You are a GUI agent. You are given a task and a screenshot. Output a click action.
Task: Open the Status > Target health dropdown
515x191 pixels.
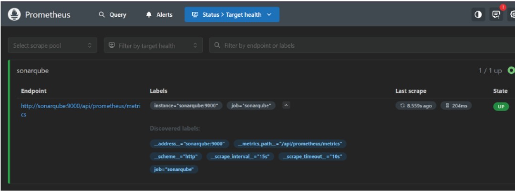point(232,15)
